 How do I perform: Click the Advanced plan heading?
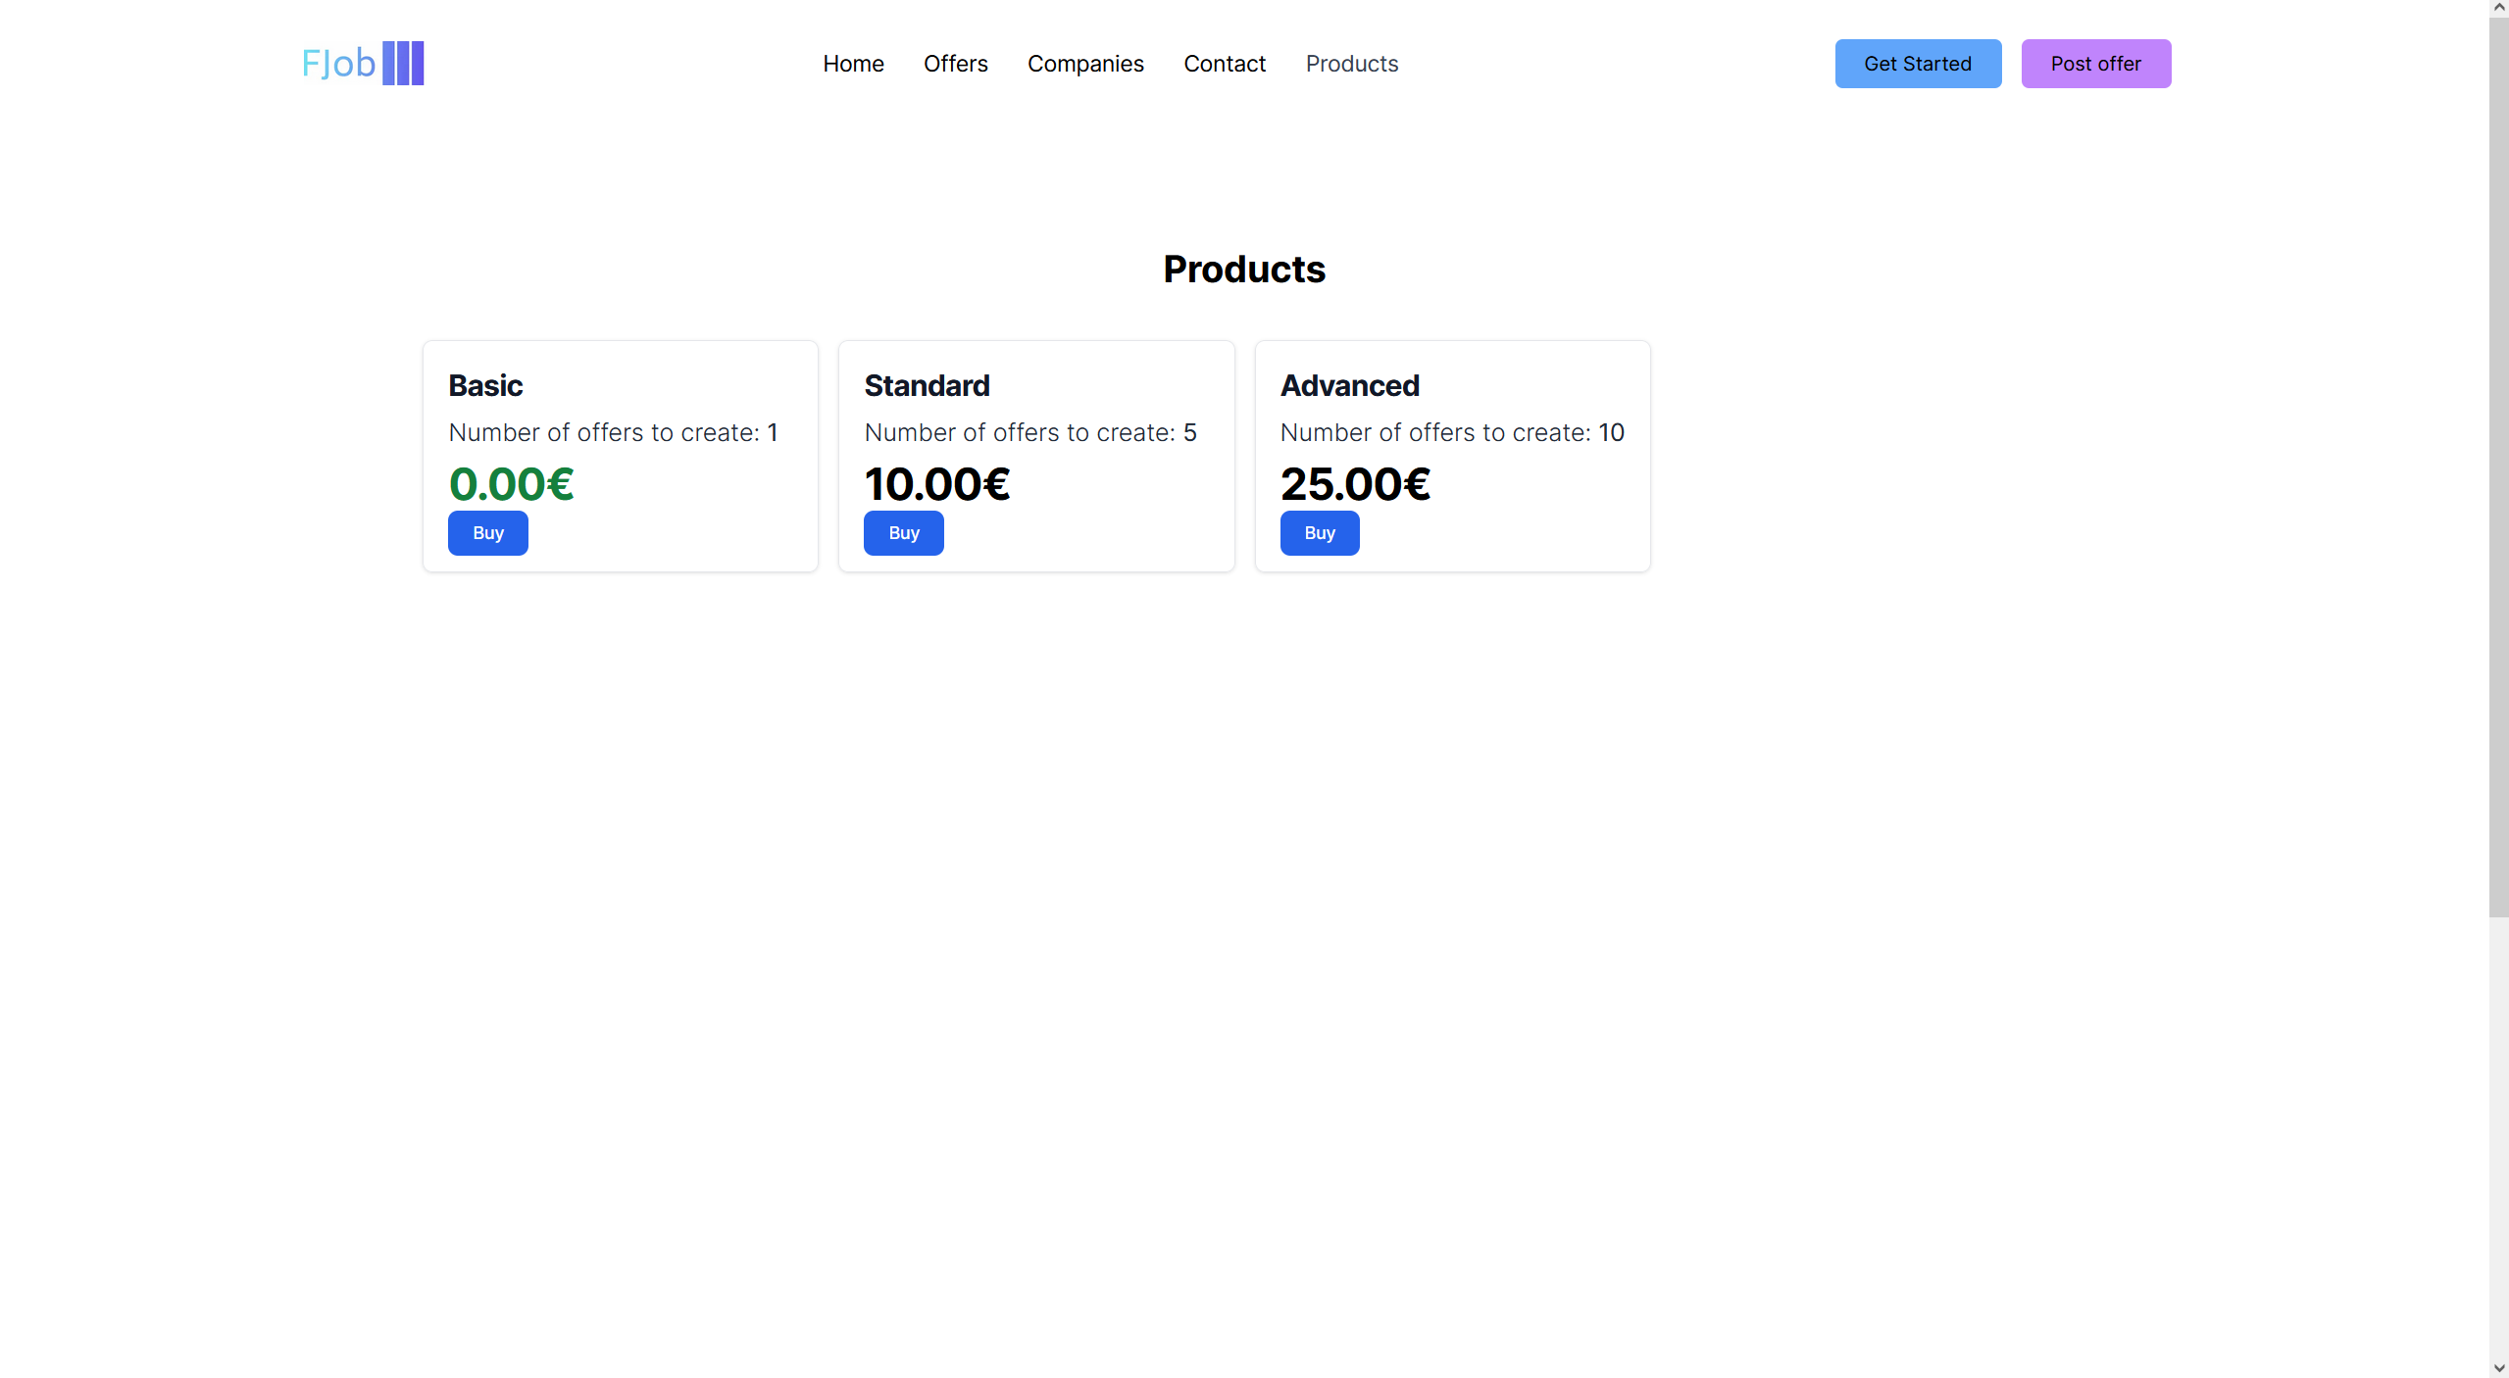click(x=1349, y=386)
